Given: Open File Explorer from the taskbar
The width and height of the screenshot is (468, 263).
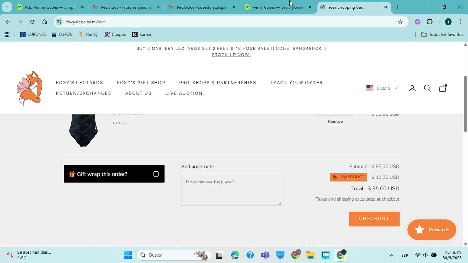Looking at the screenshot, I should pos(310,255).
